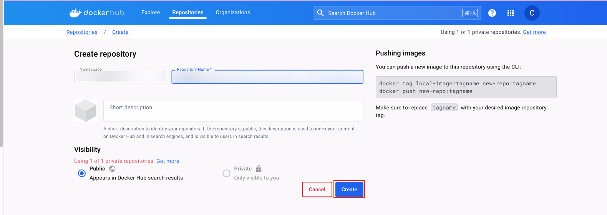Open the user account avatar menu
607x215 pixels.
[x=532, y=13]
